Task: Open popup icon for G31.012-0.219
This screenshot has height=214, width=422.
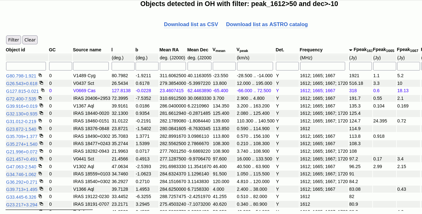Action: tap(40, 121)
